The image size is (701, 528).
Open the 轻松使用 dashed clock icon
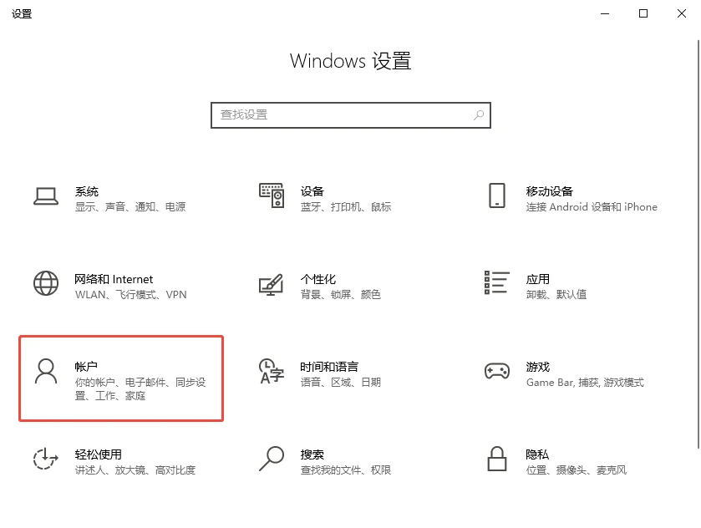(46, 459)
